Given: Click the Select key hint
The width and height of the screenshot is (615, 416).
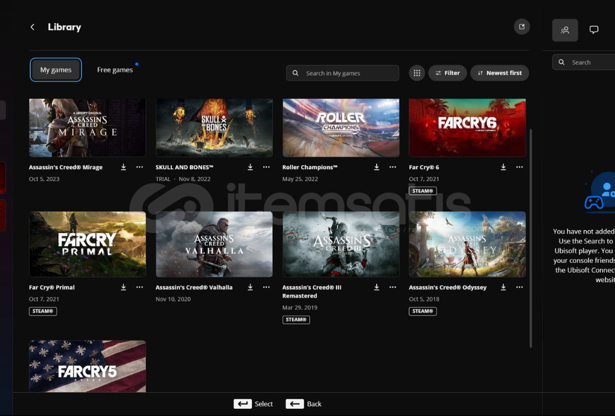Looking at the screenshot, I should pyautogui.click(x=253, y=404).
